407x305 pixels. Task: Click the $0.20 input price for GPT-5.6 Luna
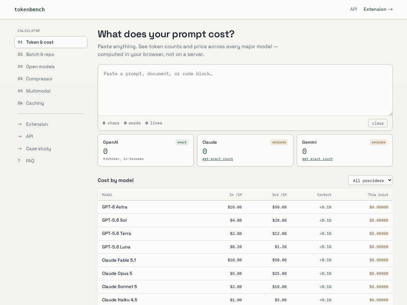[236, 247]
